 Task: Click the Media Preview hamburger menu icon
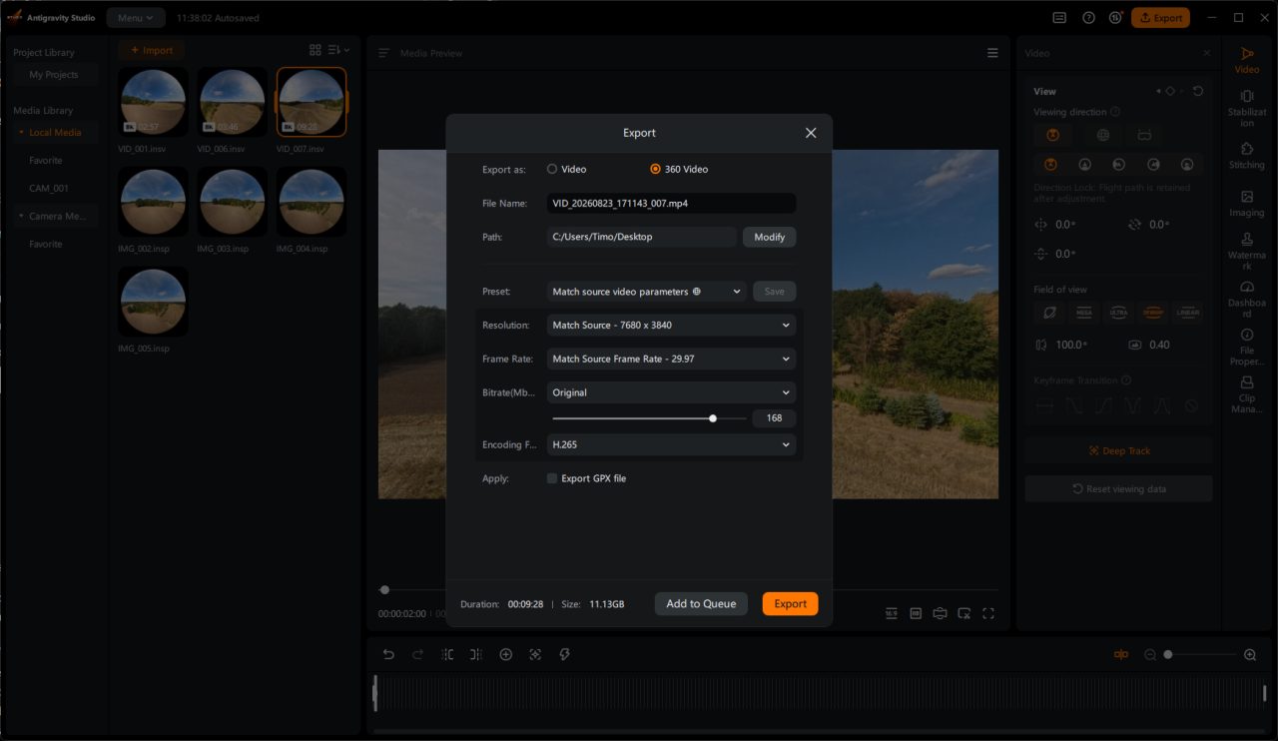[x=992, y=53]
